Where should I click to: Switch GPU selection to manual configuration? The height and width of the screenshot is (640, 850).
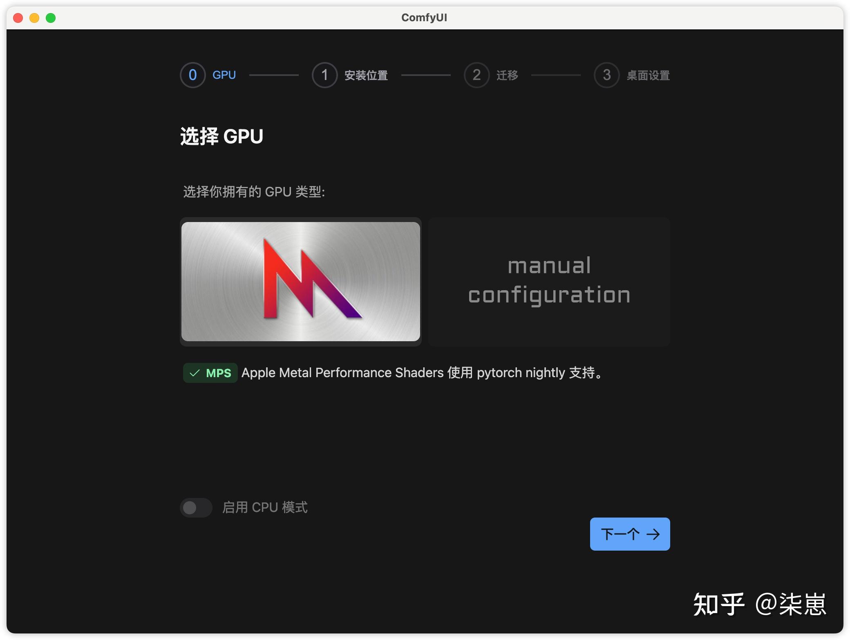pos(549,282)
